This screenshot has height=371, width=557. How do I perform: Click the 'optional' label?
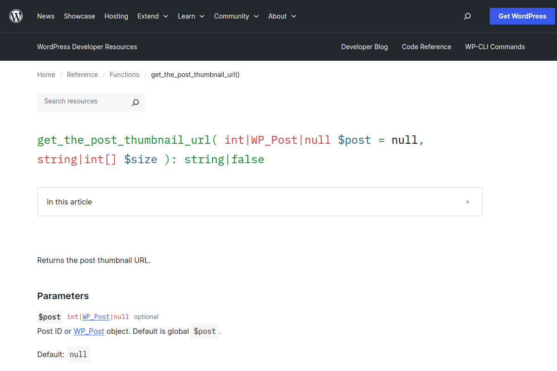point(146,317)
